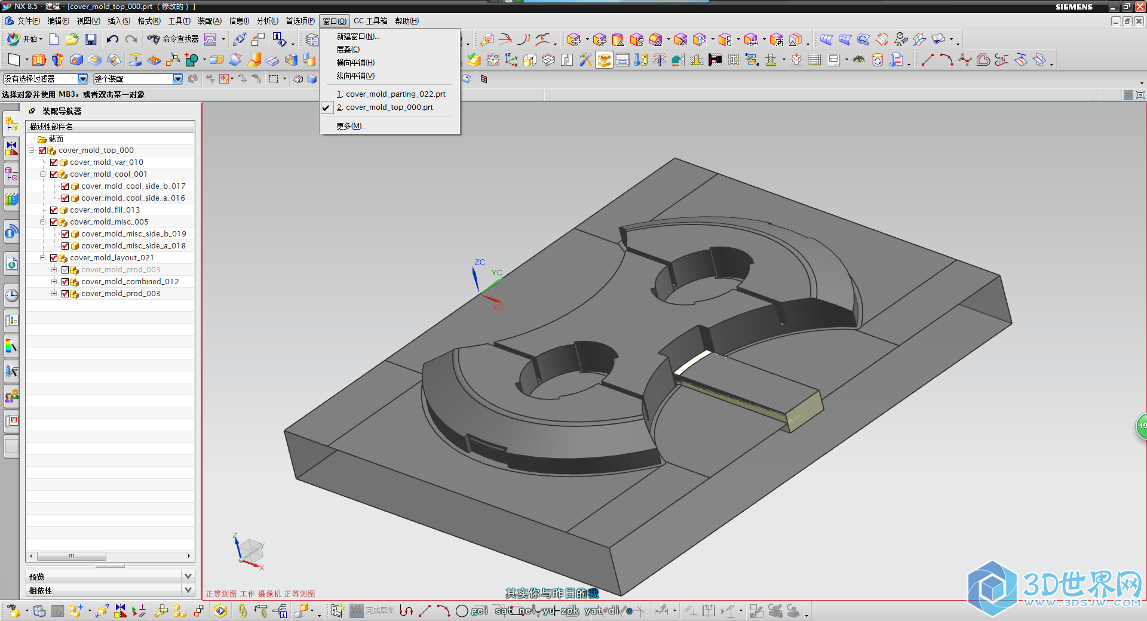Open the Roles sidebar icon

(11, 396)
